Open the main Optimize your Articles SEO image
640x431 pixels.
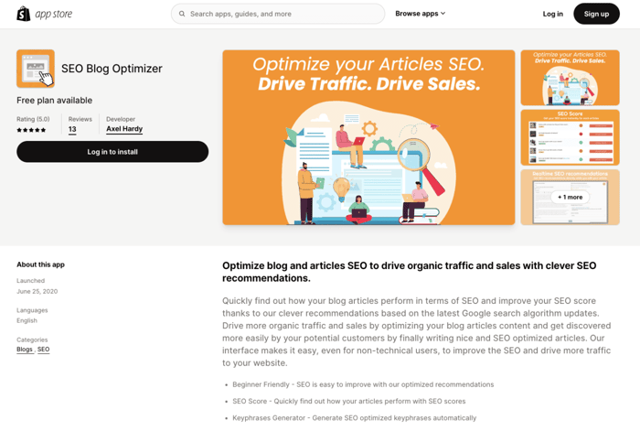point(368,137)
